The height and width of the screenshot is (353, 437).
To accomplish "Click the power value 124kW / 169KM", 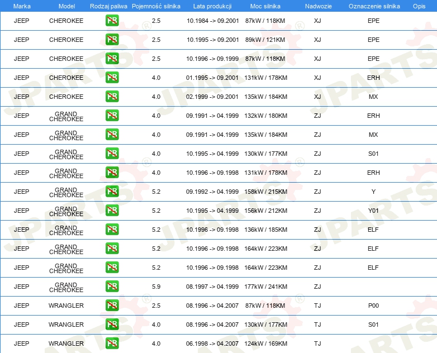I will click(x=265, y=344).
